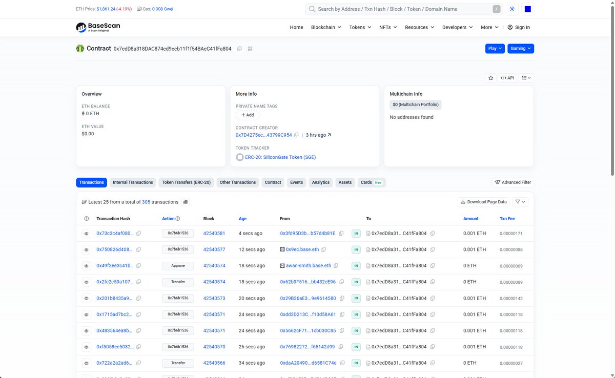Copy transaction hash 0x49f3ee3c41b

click(138, 266)
